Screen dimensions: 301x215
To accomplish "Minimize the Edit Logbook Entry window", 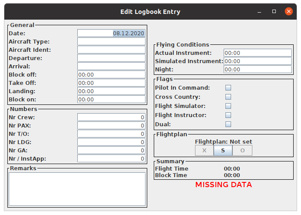I will (x=259, y=12).
